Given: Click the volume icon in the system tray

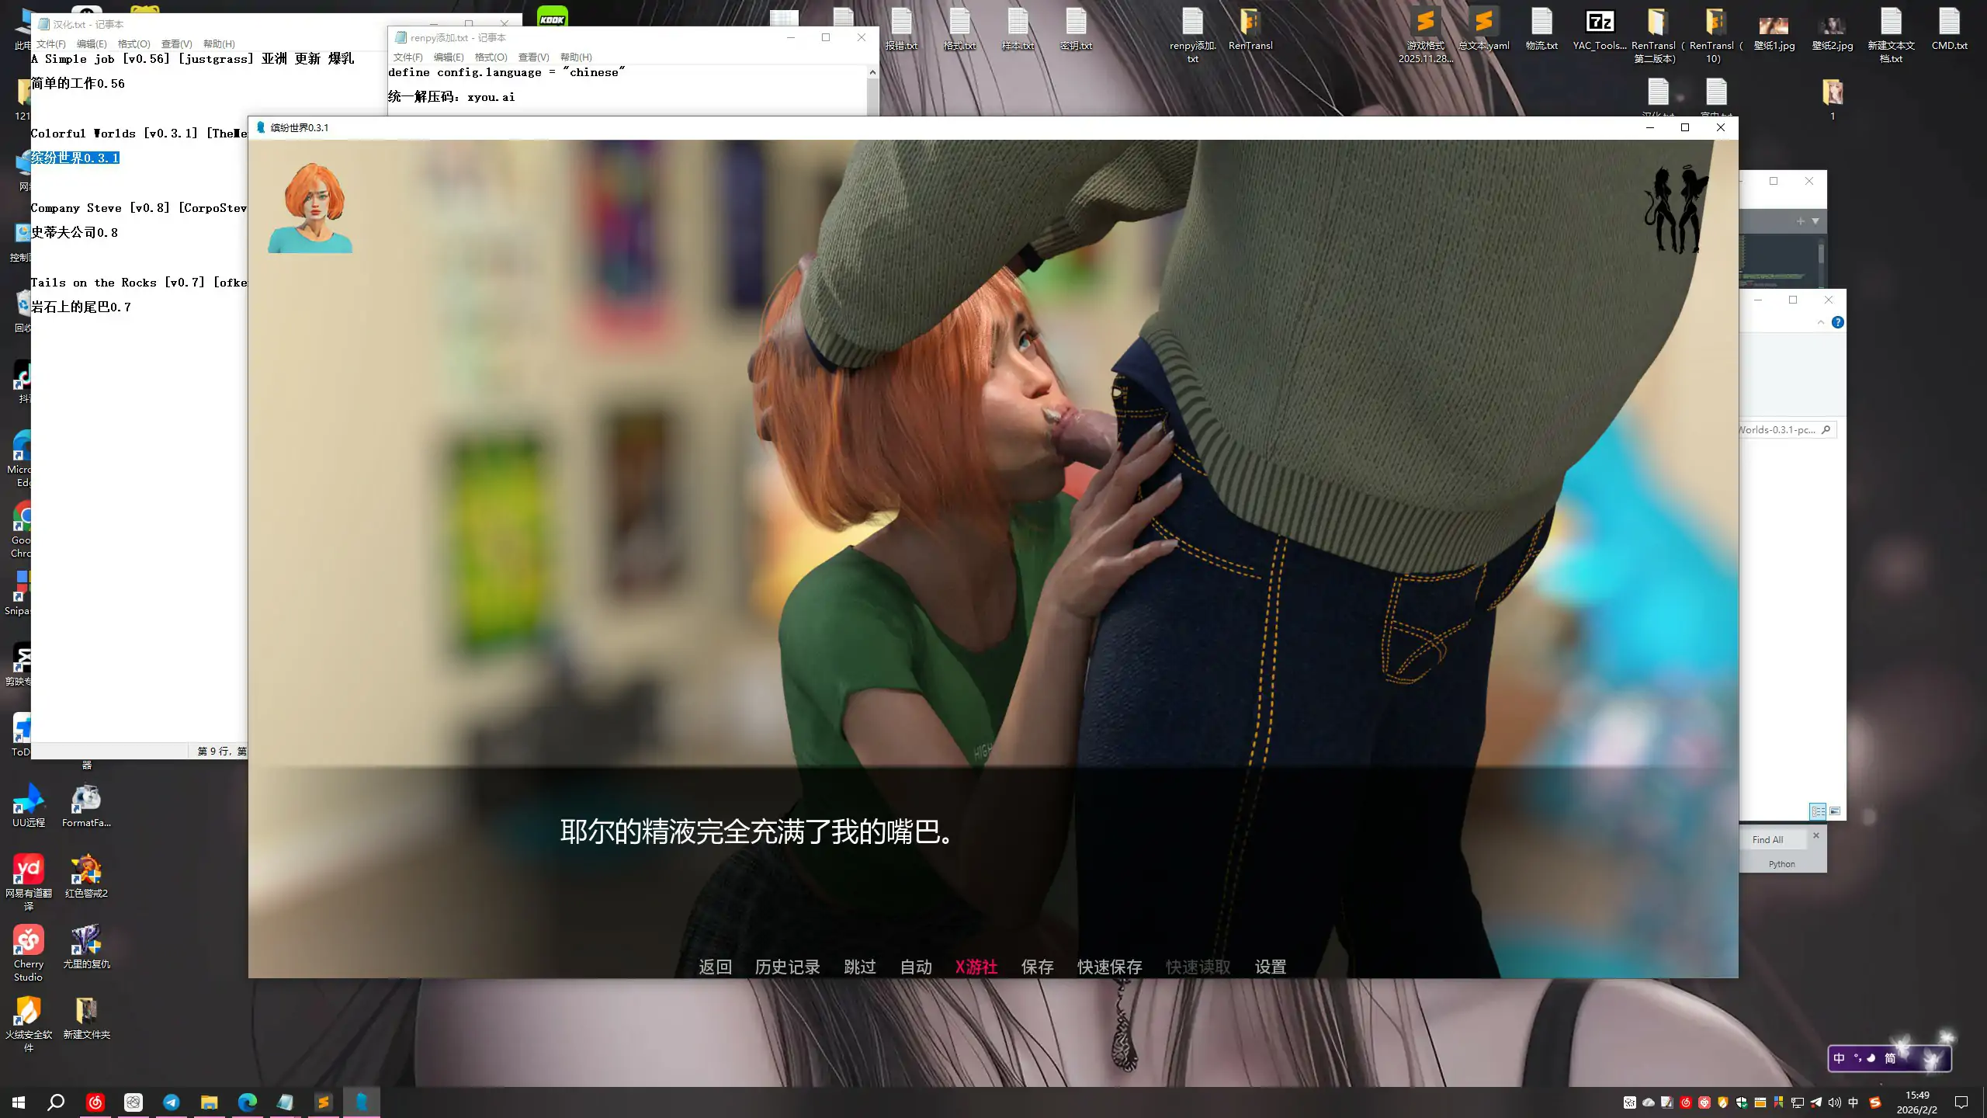Looking at the screenshot, I should click(x=1834, y=1102).
